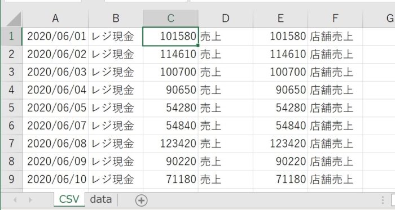Select row 3 header
The image size is (395, 210).
point(11,72)
